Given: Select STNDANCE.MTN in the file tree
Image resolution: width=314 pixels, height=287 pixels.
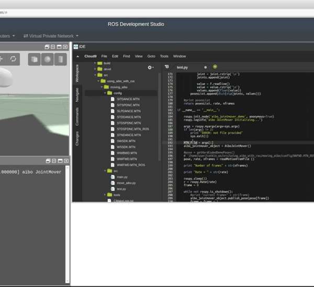Looking at the screenshot, I should pos(129,135).
